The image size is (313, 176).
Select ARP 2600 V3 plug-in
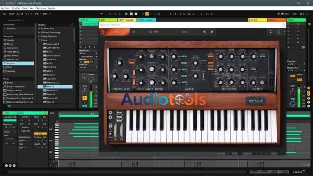[x=51, y=48]
